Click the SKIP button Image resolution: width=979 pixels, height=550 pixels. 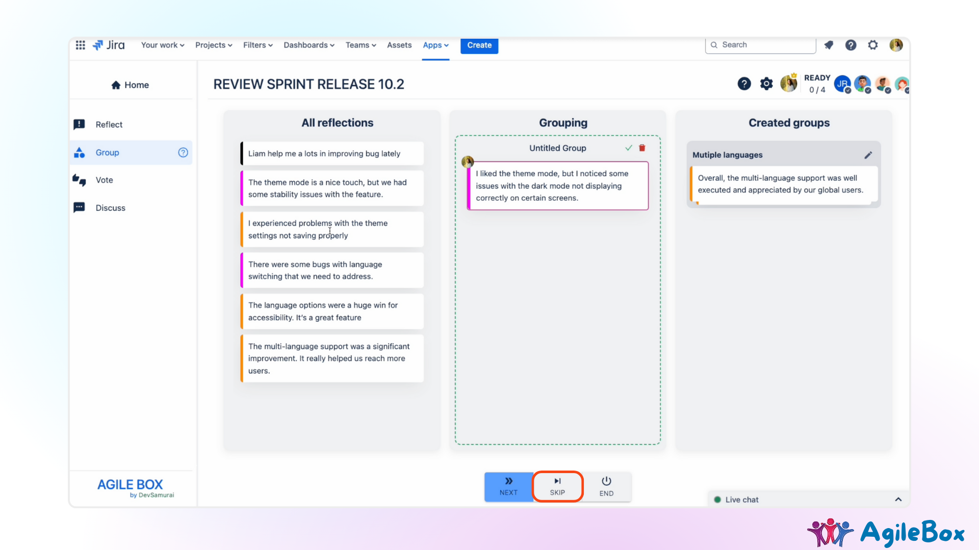coord(557,486)
